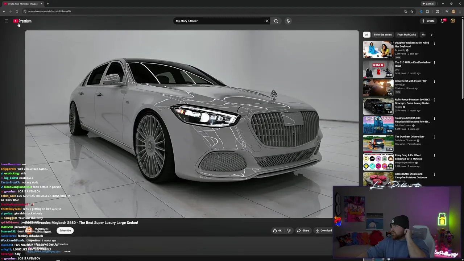This screenshot has height=261, width=464.
Task: Open The Dumbest Drivers Ever video title
Action: [x=410, y=137]
